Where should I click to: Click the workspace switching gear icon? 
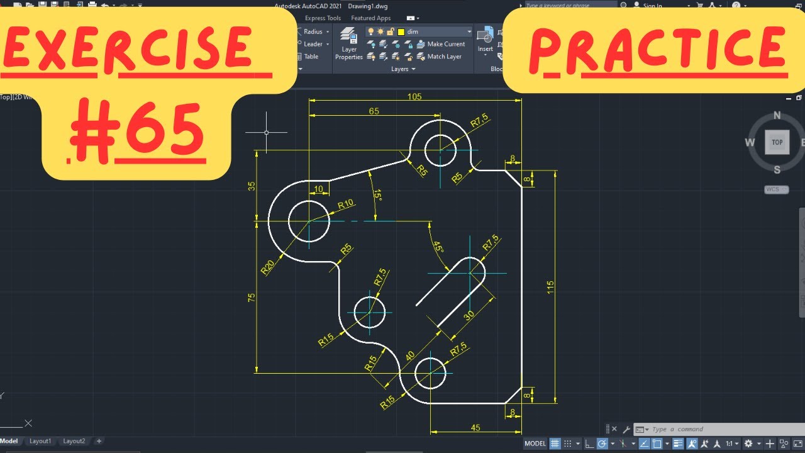(x=748, y=444)
